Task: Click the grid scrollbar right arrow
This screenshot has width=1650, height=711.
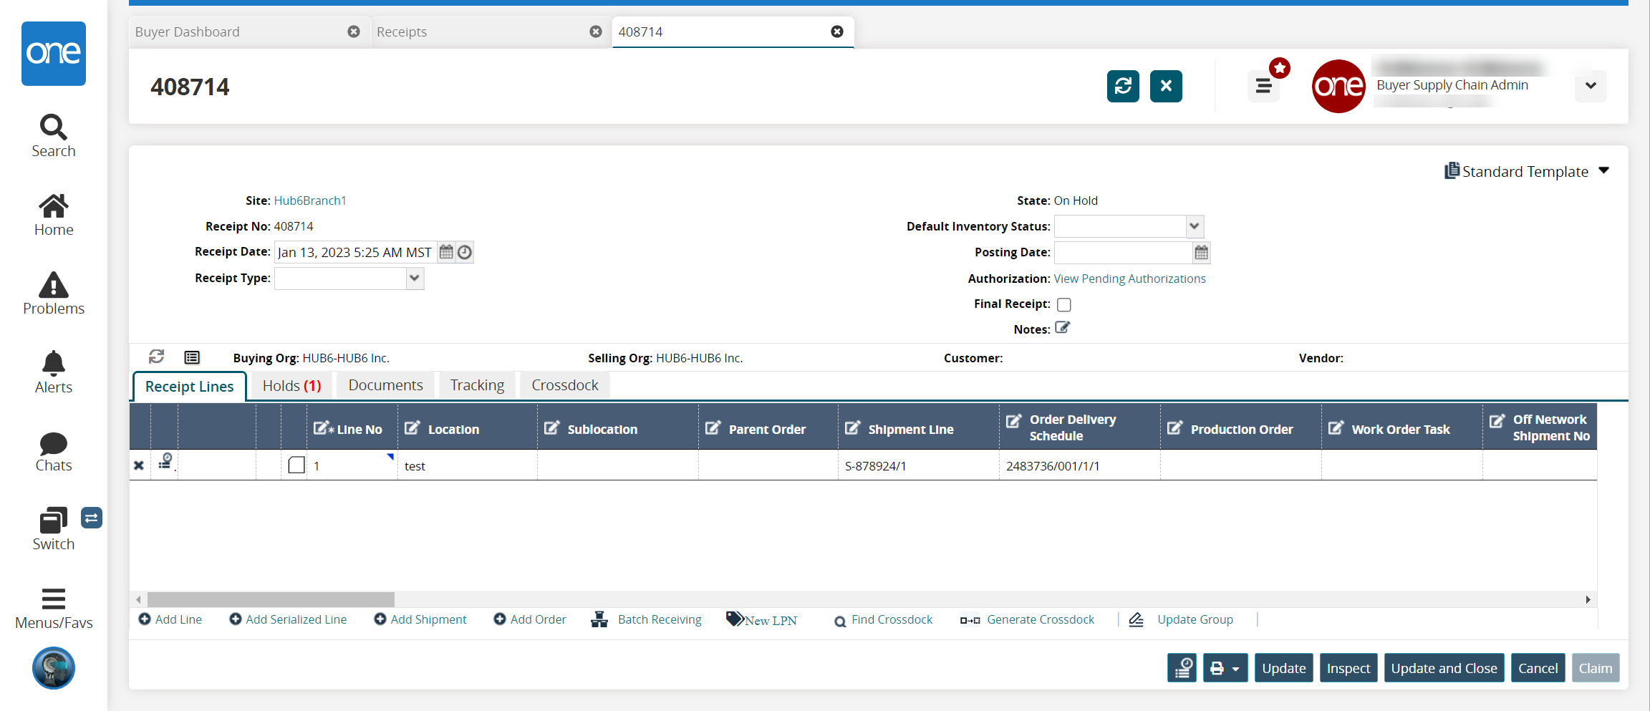Action: click(1588, 599)
